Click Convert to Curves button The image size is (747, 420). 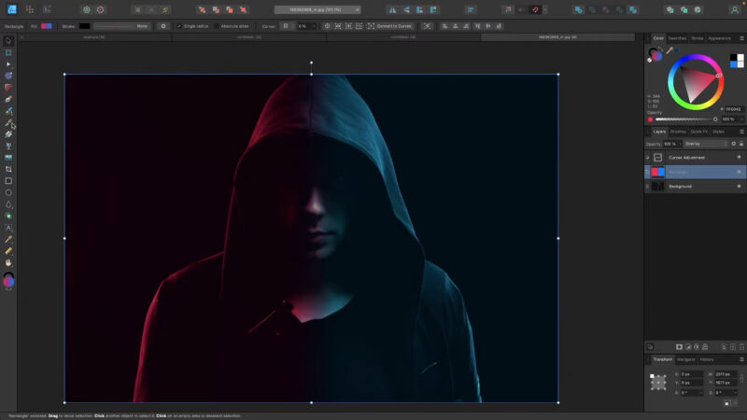tap(389, 26)
